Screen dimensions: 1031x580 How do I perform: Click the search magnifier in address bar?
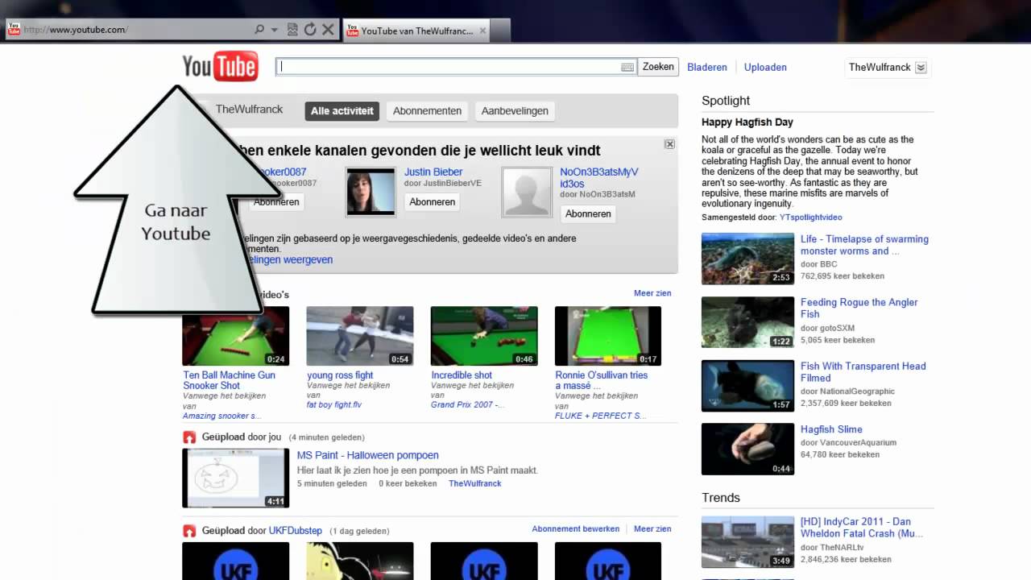(259, 30)
